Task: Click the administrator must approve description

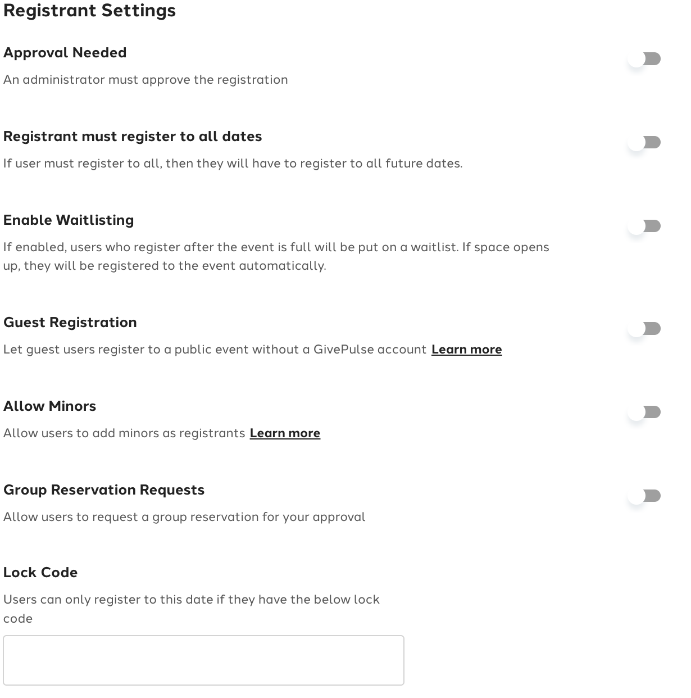Action: [x=146, y=80]
